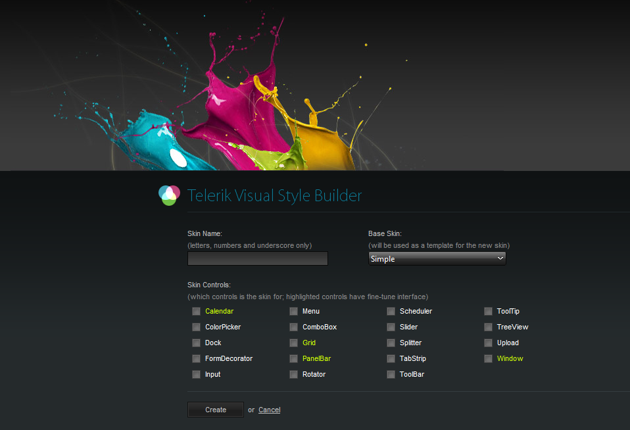Screen dimensions: 630x430
Task: Check the Dock control box
Action: pyautogui.click(x=196, y=343)
